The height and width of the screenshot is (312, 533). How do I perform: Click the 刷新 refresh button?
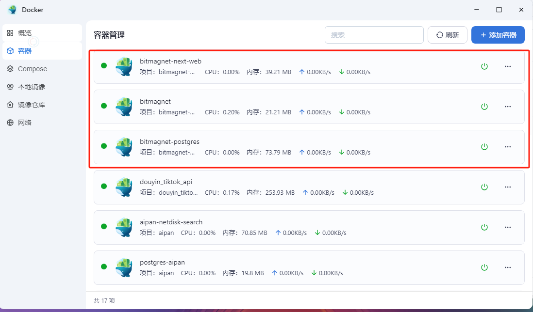coord(448,35)
